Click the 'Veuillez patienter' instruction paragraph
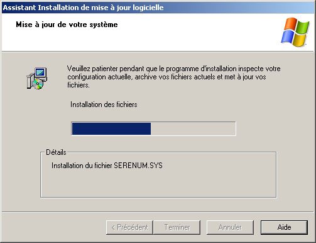Image resolution: width=316 pixels, height=243 pixels. point(173,77)
